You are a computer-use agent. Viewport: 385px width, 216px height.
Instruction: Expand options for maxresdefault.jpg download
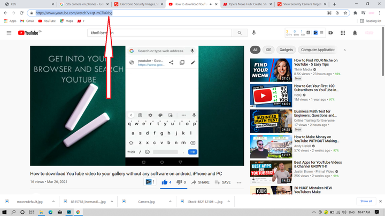pos(53,202)
